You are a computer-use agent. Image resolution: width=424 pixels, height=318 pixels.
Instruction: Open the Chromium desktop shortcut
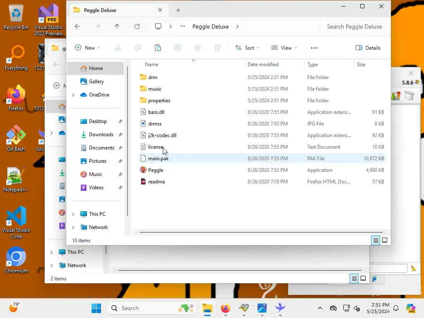pyautogui.click(x=16, y=260)
